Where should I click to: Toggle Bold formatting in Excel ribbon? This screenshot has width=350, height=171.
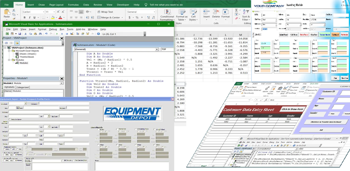tap(25, 17)
